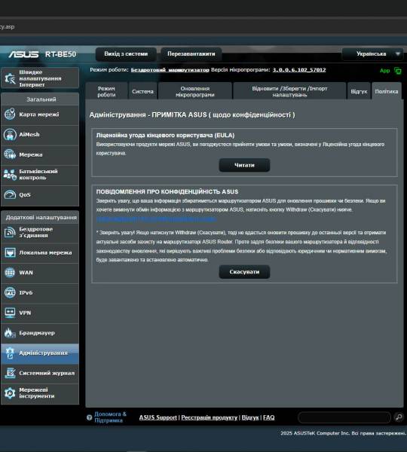
Task: Click the AiMesh sidebar icon
Action: click(10, 134)
